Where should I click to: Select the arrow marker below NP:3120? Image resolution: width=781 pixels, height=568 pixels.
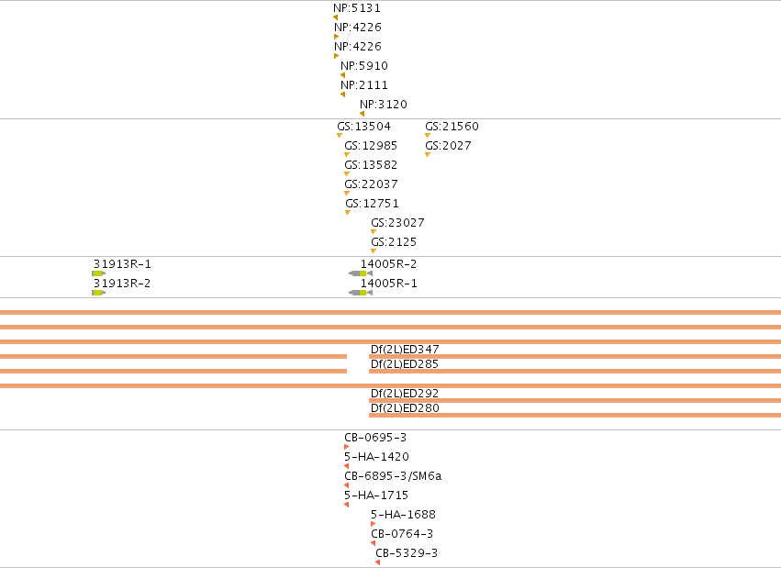pos(363,114)
